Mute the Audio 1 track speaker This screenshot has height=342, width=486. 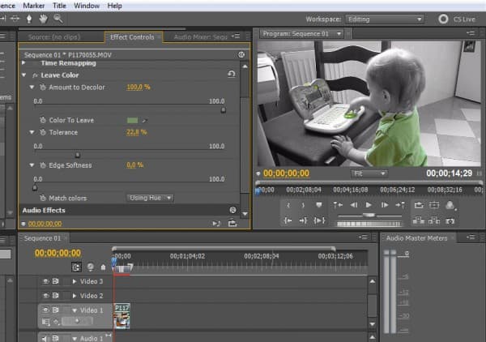coord(45,338)
